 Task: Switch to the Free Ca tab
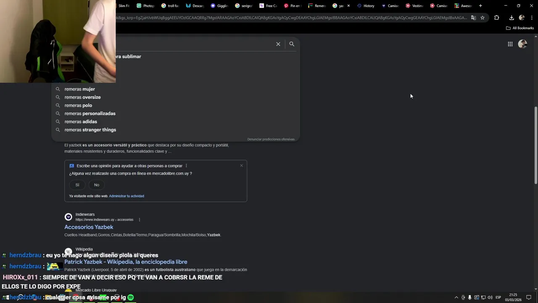[268, 6]
